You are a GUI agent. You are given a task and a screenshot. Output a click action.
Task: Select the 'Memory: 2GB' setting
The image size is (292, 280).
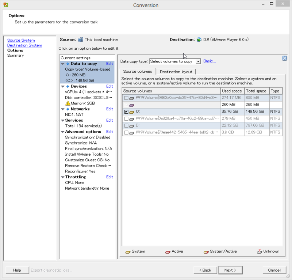coord(83,103)
